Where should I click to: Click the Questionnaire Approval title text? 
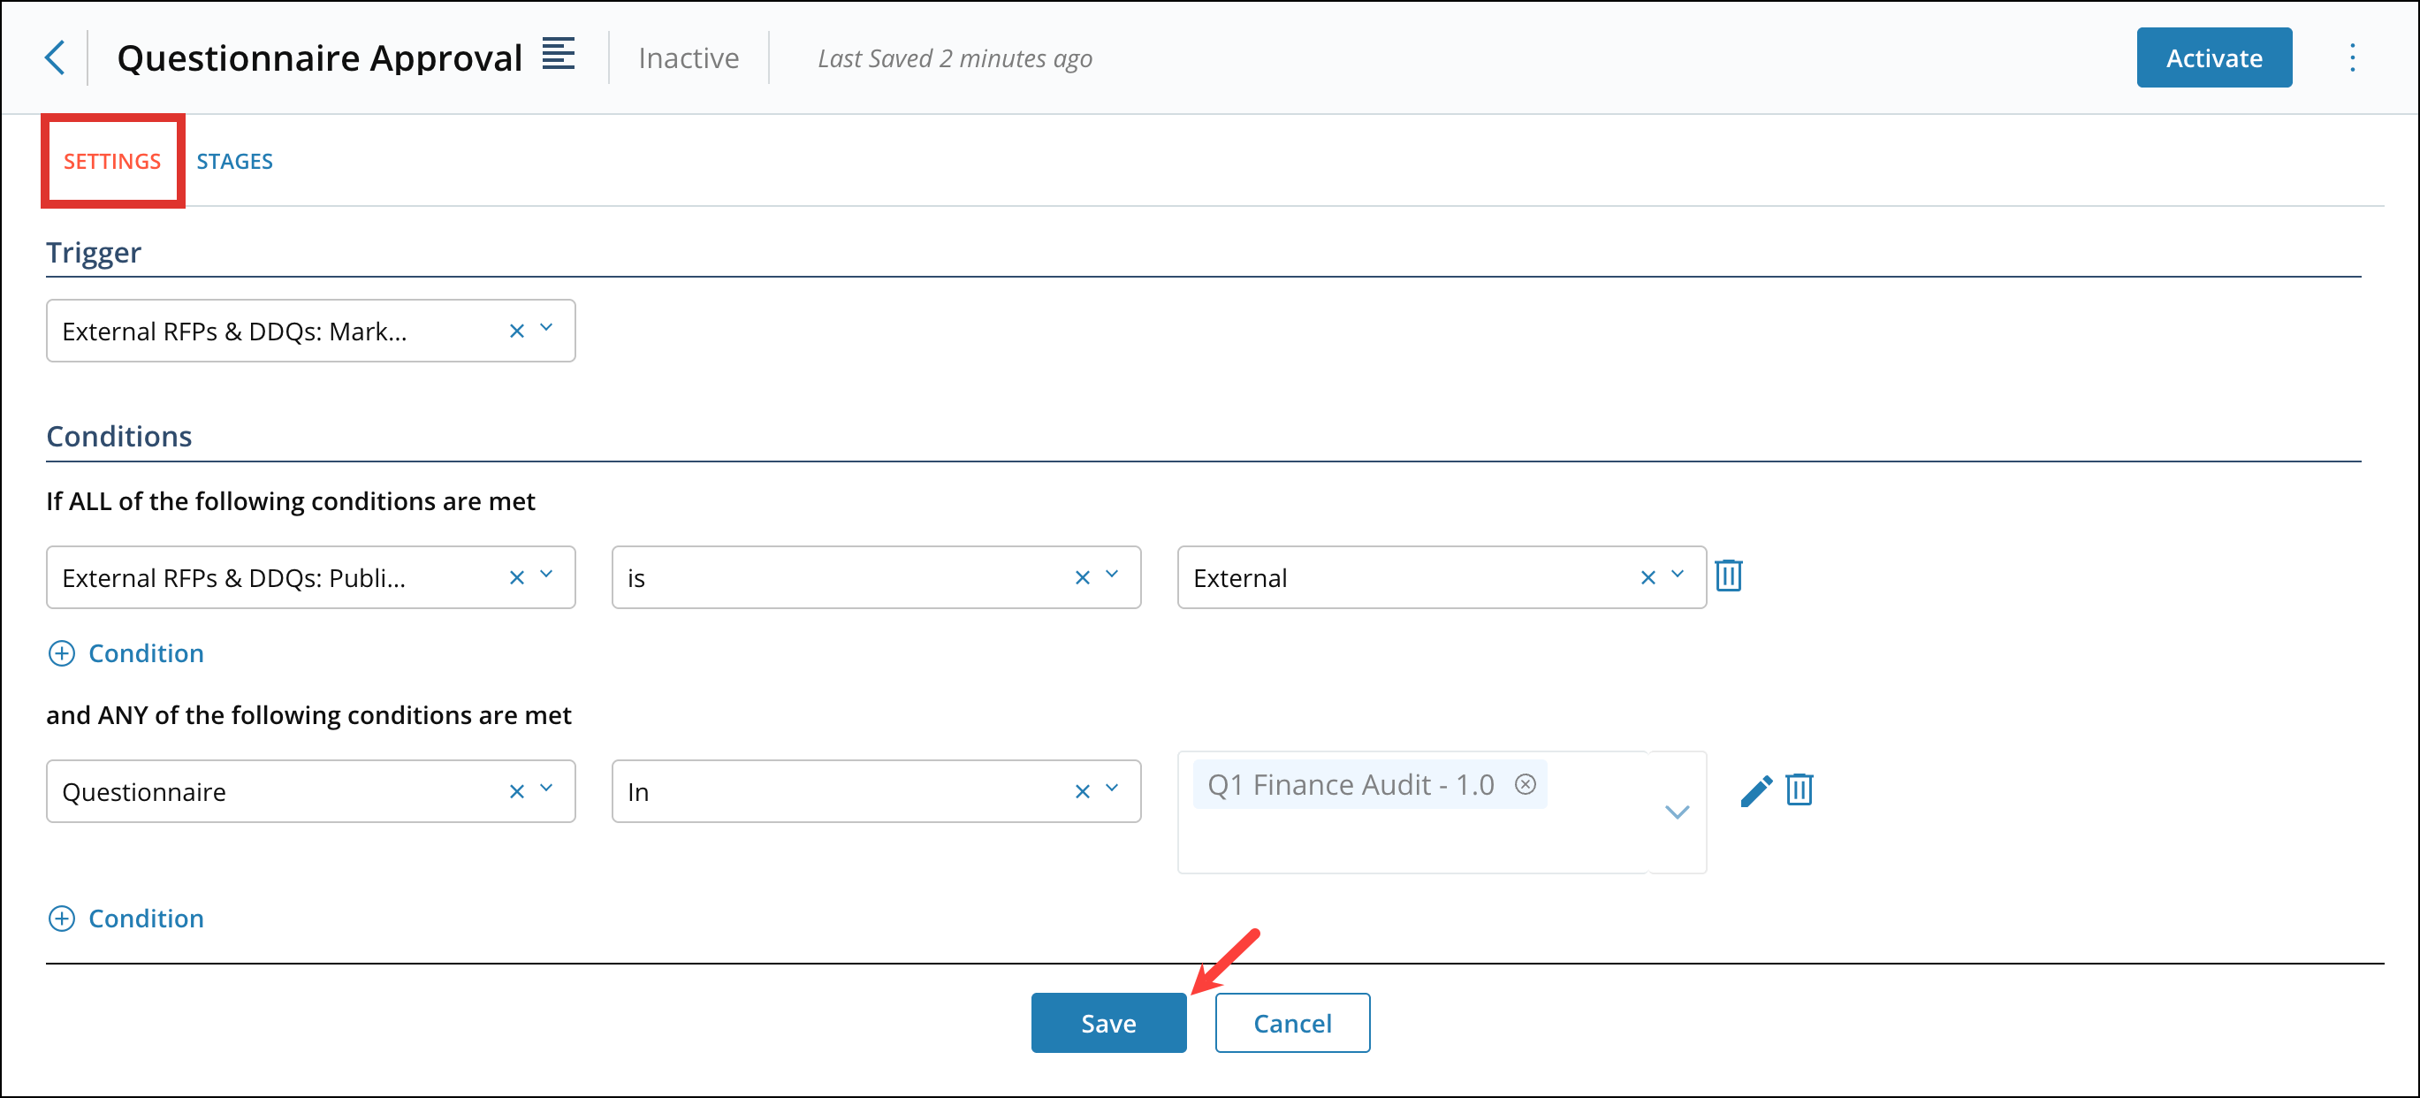(x=319, y=58)
